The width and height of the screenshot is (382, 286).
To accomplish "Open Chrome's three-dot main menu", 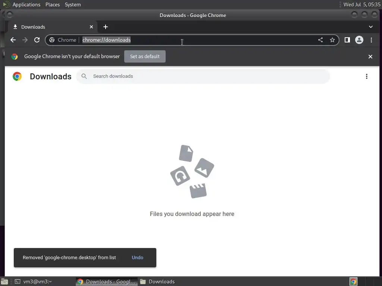I will (371, 40).
